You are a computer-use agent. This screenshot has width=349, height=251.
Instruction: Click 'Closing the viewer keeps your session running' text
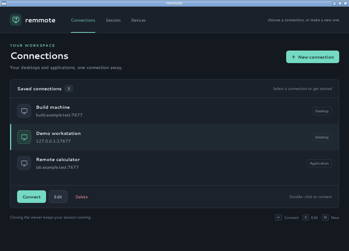pos(51,217)
